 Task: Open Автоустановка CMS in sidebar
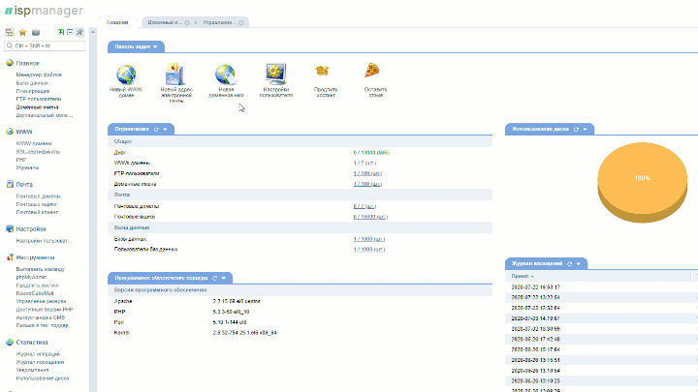41,317
